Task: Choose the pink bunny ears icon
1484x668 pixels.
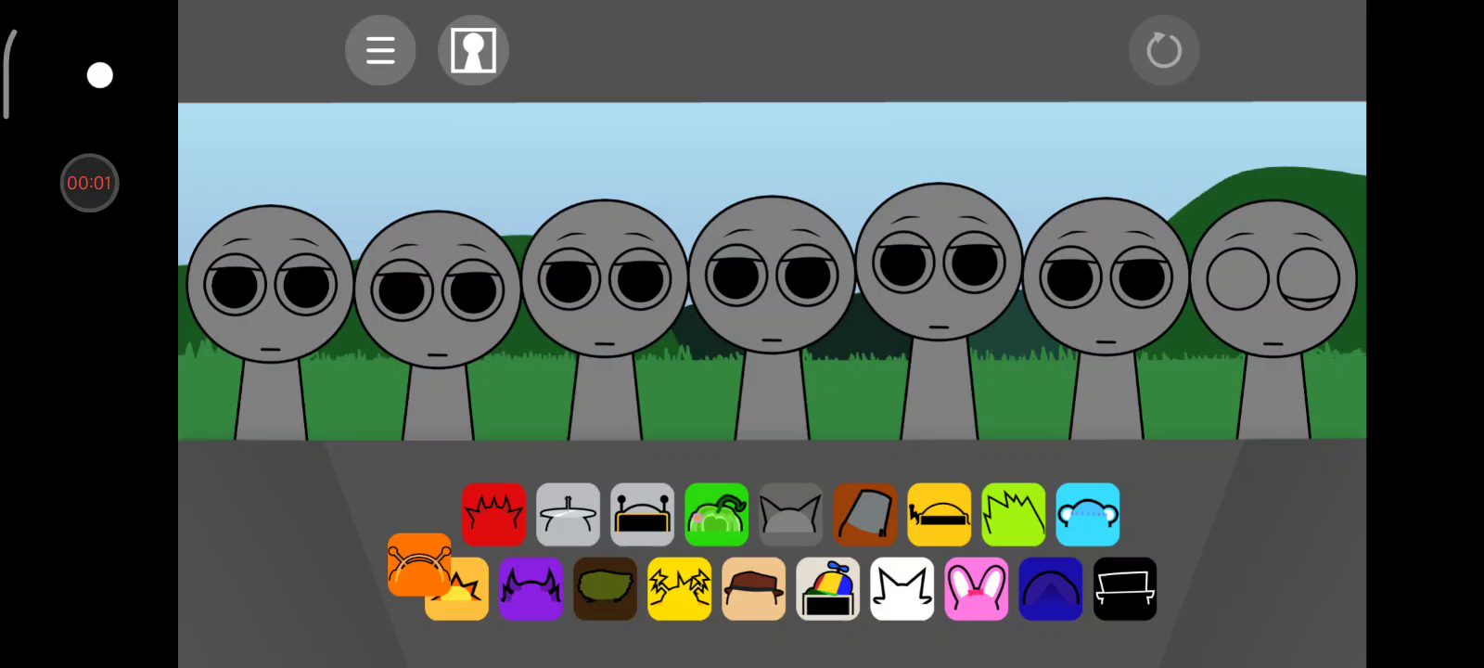Action: [x=976, y=588]
